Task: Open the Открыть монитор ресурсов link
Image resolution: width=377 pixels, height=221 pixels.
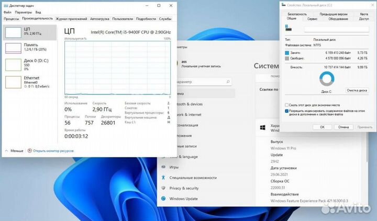Action: (x=53, y=151)
